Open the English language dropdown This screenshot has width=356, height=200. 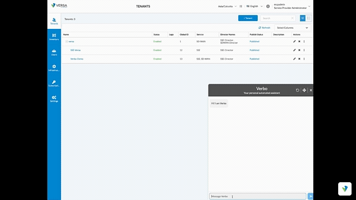pyautogui.click(x=255, y=6)
